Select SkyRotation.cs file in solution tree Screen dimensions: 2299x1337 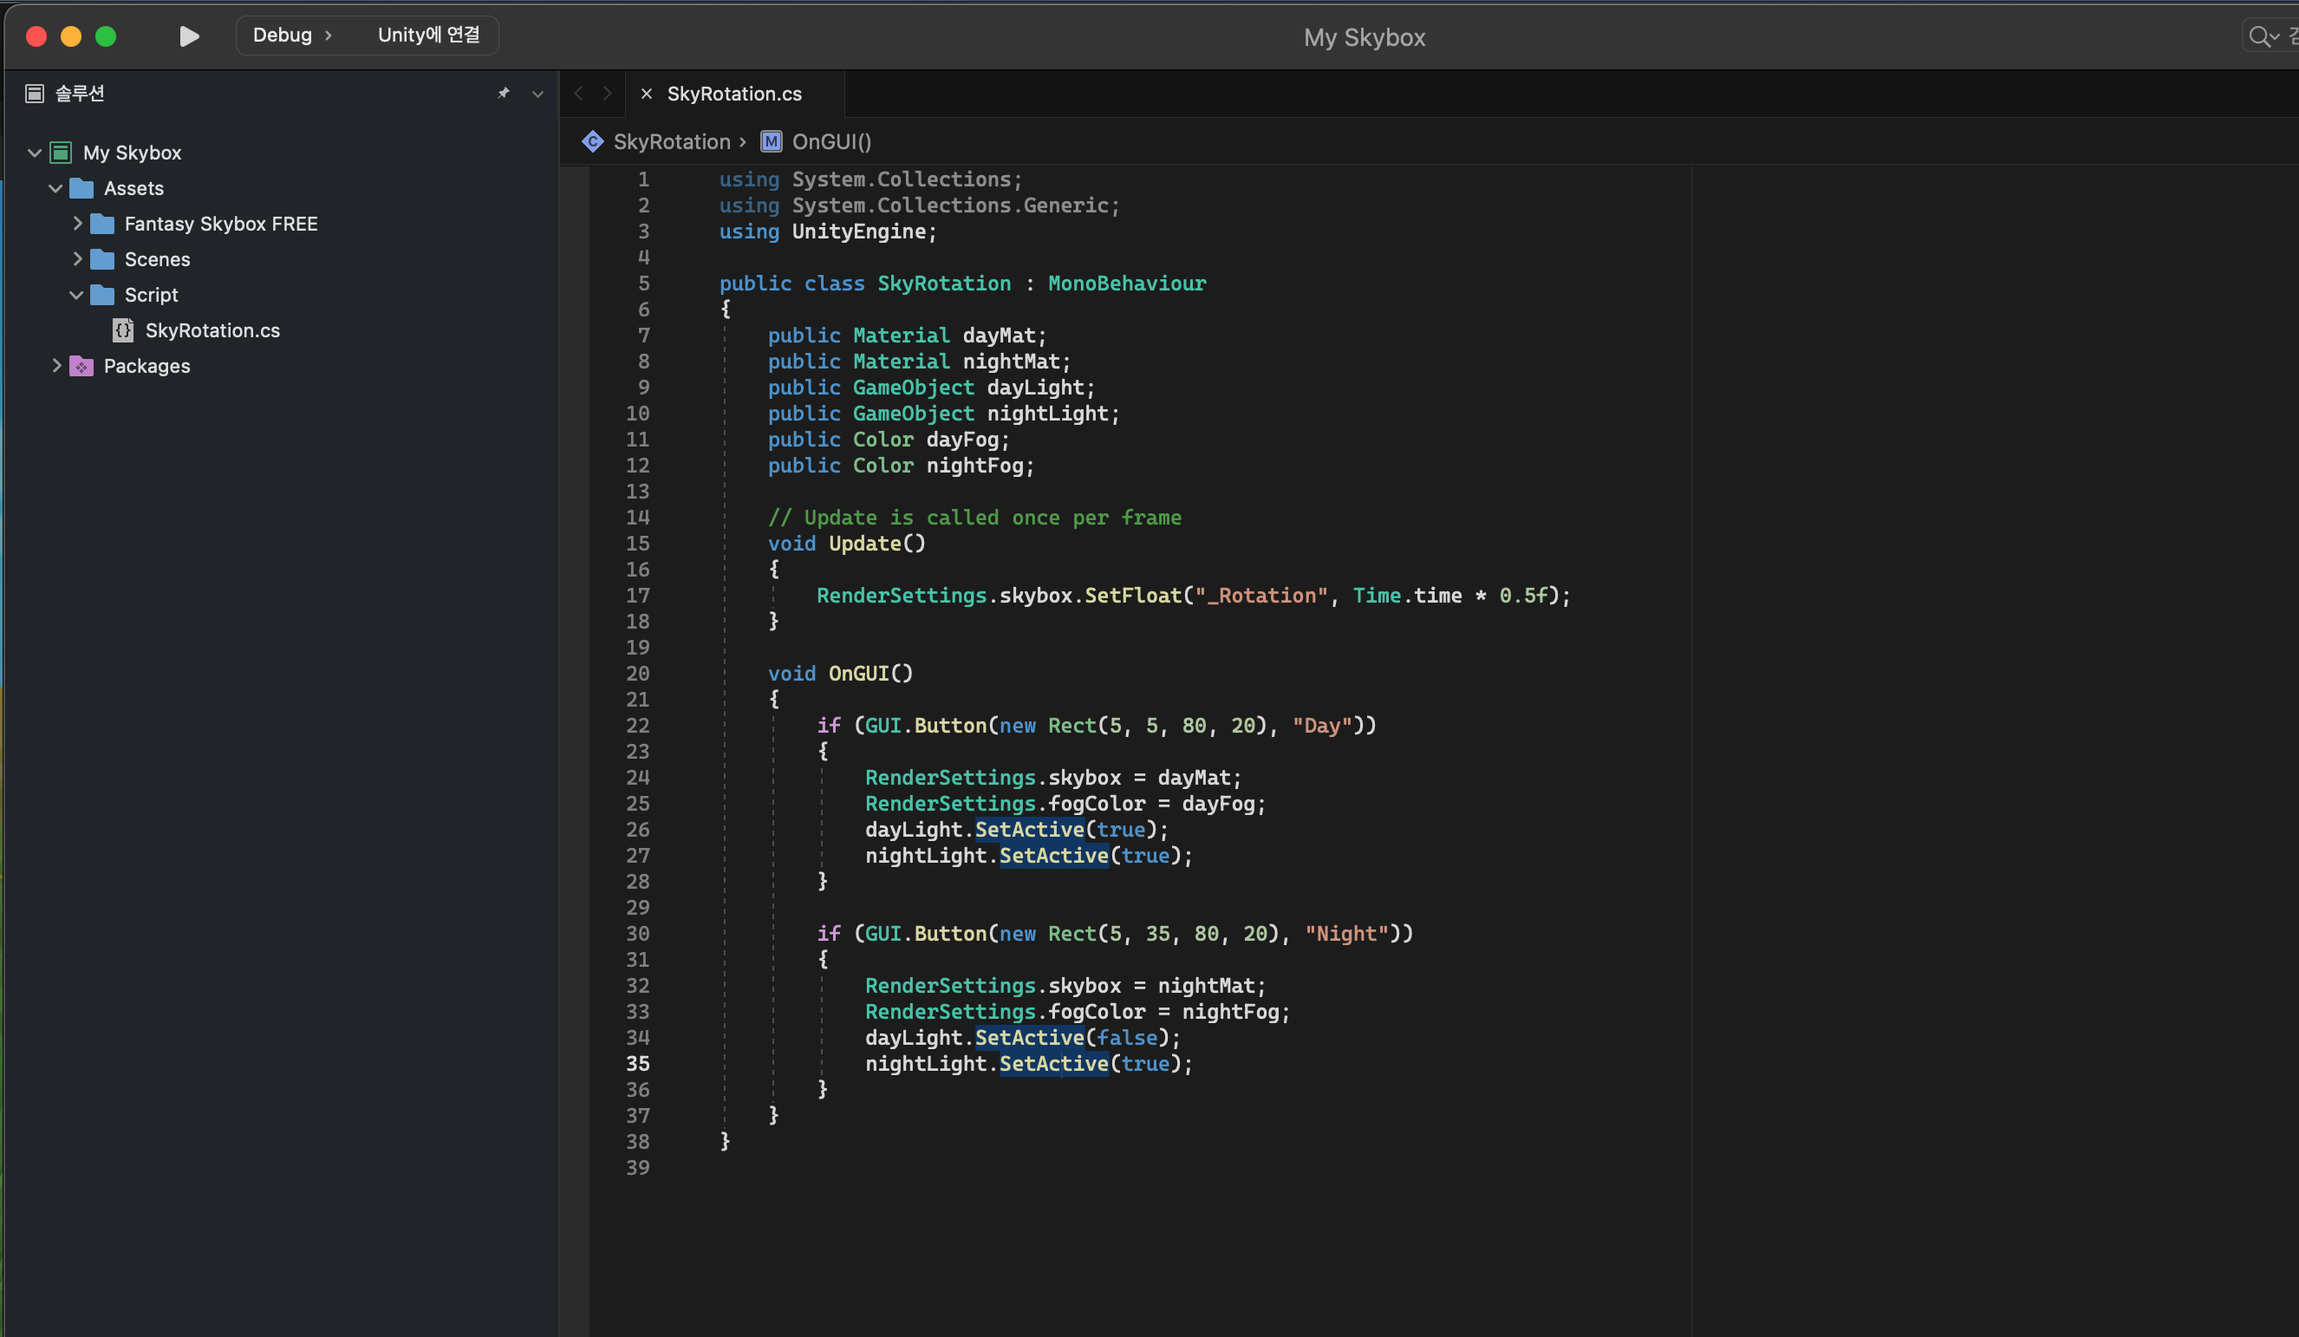click(x=212, y=330)
